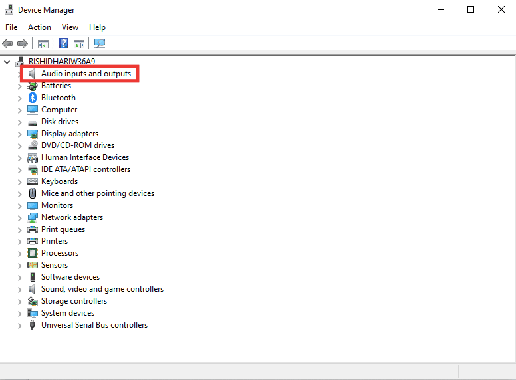Click the Keyboards category icon
The height and width of the screenshot is (380, 516).
coord(32,181)
